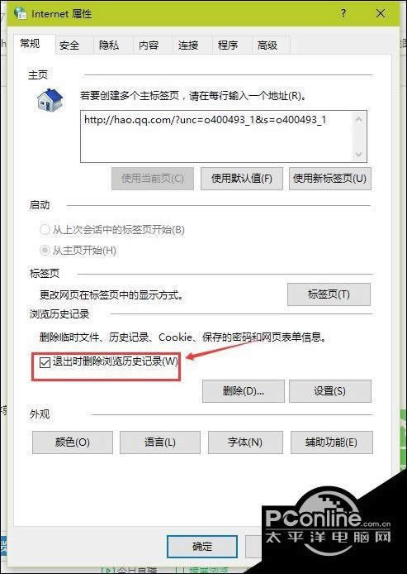Viewport: 407px width, 574px height.
Task: Click the homepage box scroll down arrow
Action: pos(359,154)
